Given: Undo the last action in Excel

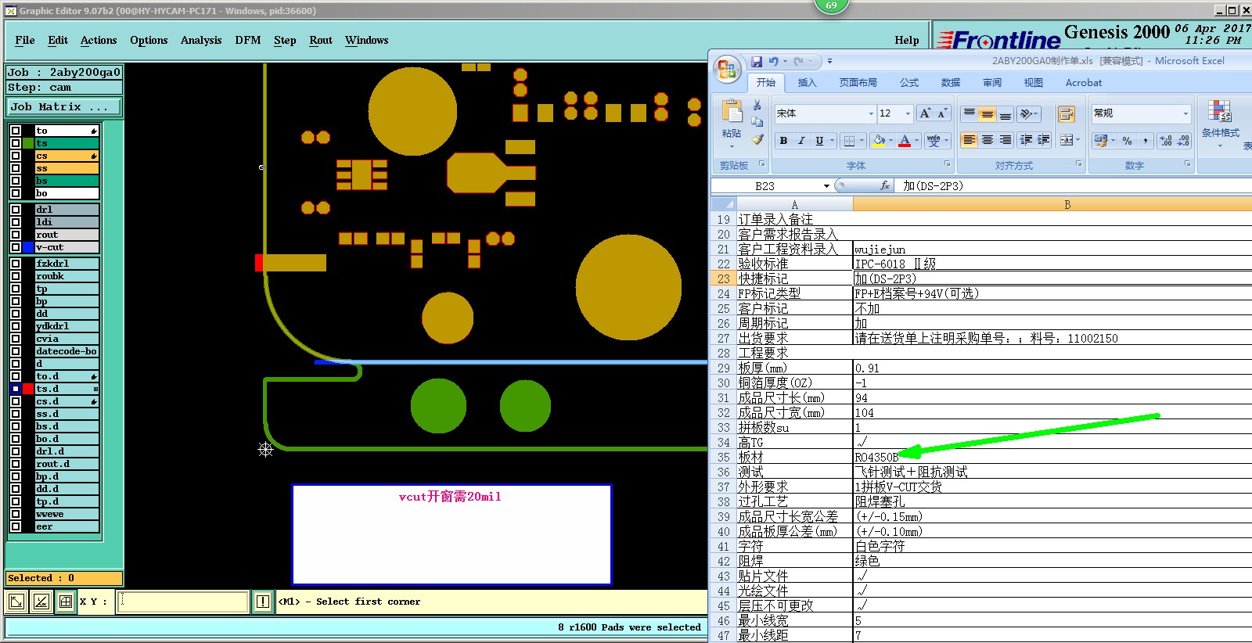Looking at the screenshot, I should pyautogui.click(x=773, y=61).
